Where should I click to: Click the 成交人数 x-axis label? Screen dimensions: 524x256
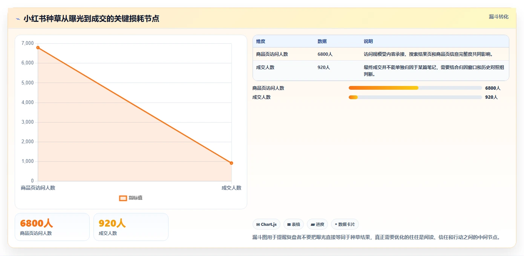pos(231,188)
